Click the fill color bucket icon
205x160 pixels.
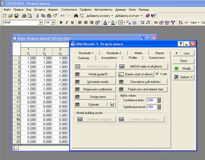tap(113, 23)
